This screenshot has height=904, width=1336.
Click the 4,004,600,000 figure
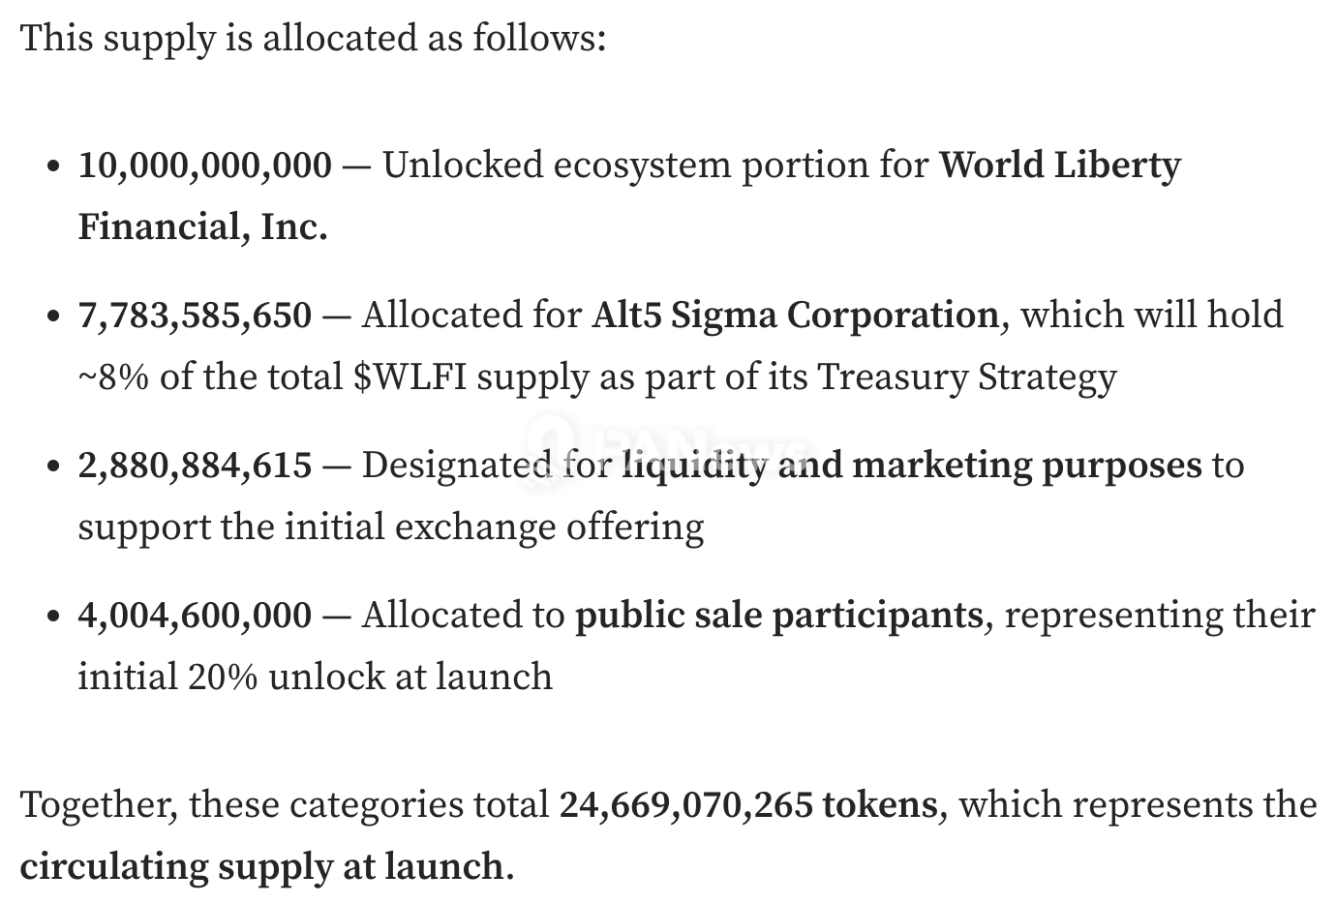point(195,616)
